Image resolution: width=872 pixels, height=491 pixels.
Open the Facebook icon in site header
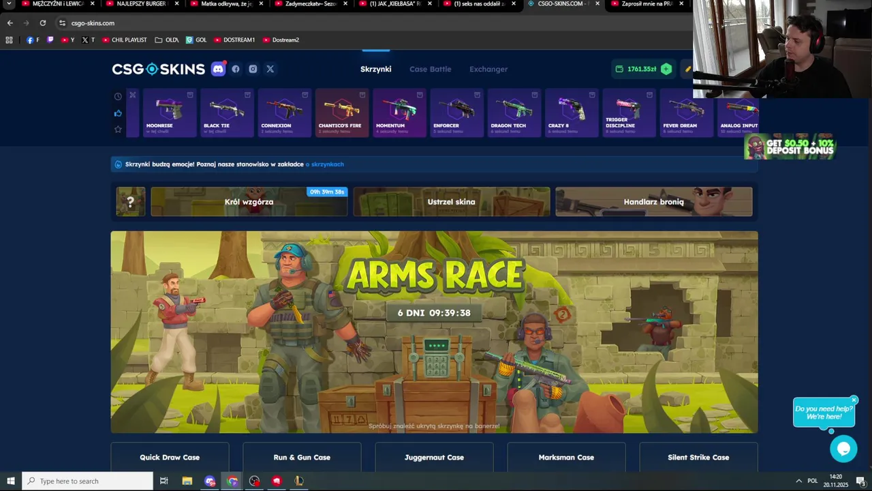tap(236, 69)
